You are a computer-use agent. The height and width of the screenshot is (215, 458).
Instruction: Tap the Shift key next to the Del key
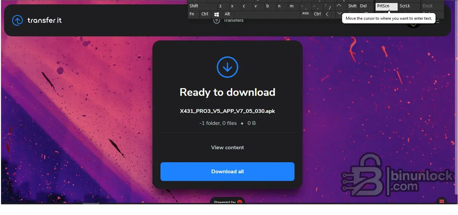coord(352,6)
